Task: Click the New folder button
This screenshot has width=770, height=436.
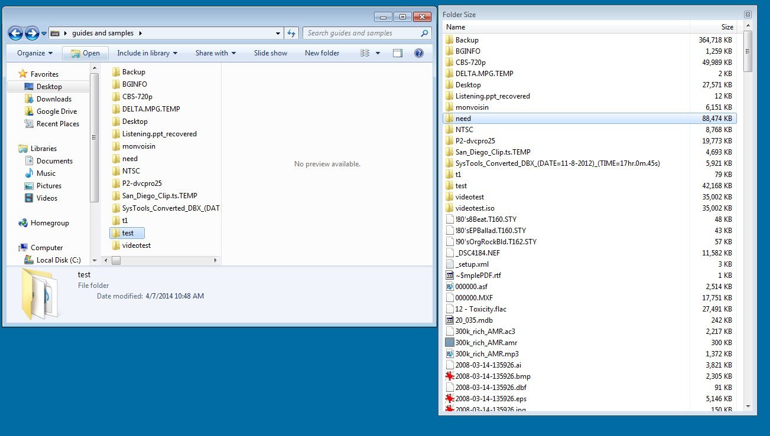Action: click(322, 53)
